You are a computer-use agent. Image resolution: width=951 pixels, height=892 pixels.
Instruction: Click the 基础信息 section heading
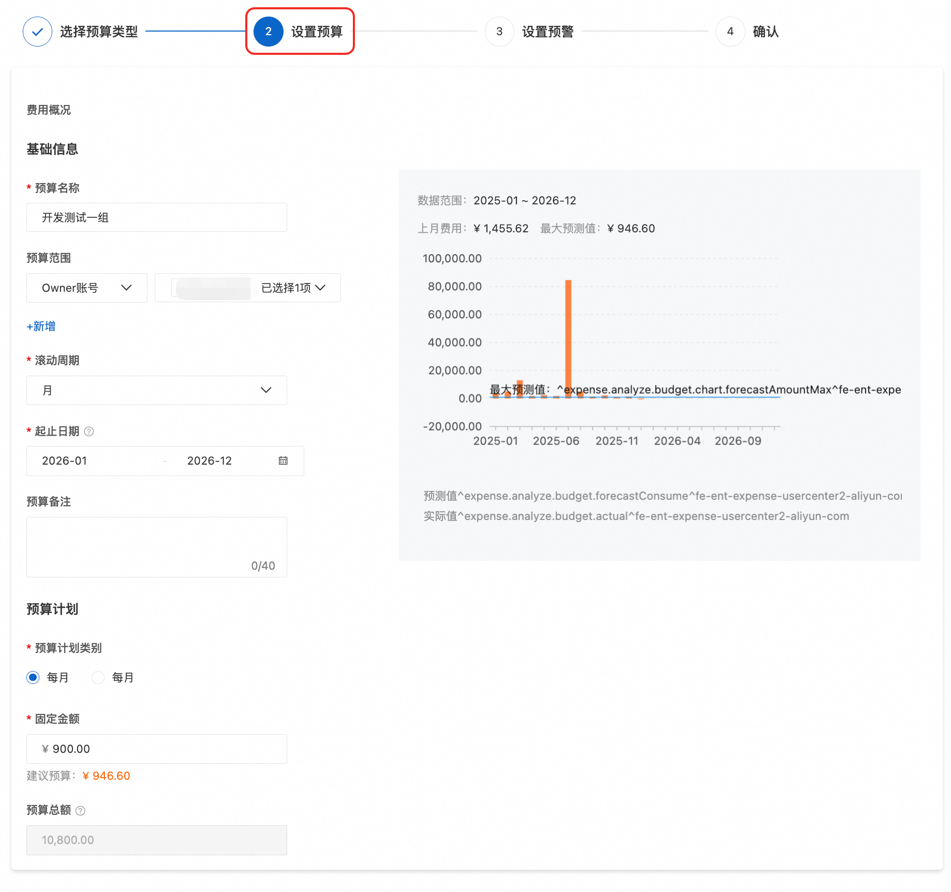(52, 149)
